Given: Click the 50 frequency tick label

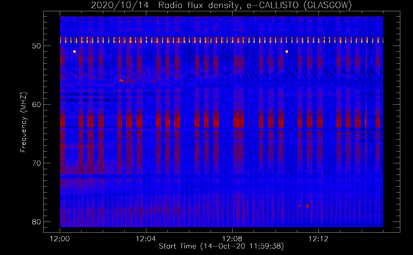Looking at the screenshot, I should pyautogui.click(x=37, y=46).
